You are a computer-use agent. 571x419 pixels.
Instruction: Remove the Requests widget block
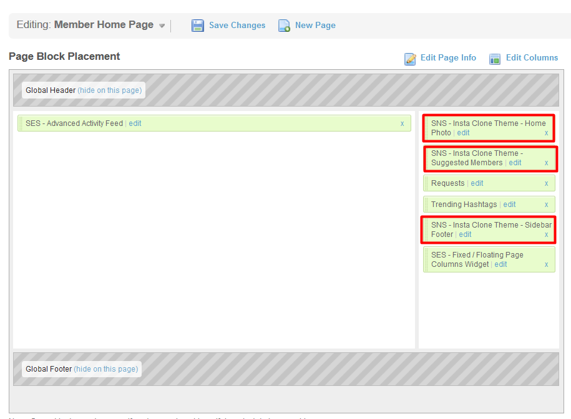coord(546,183)
